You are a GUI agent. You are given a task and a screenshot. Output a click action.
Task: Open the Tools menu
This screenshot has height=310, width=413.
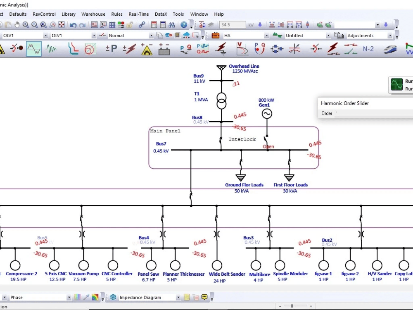(x=178, y=14)
